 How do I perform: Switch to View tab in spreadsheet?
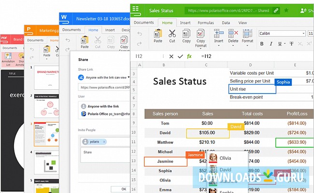(243, 23)
